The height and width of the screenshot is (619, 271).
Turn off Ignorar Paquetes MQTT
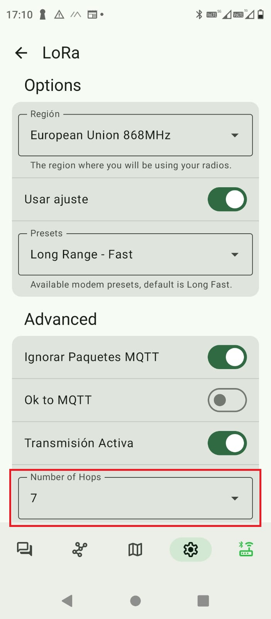227,357
